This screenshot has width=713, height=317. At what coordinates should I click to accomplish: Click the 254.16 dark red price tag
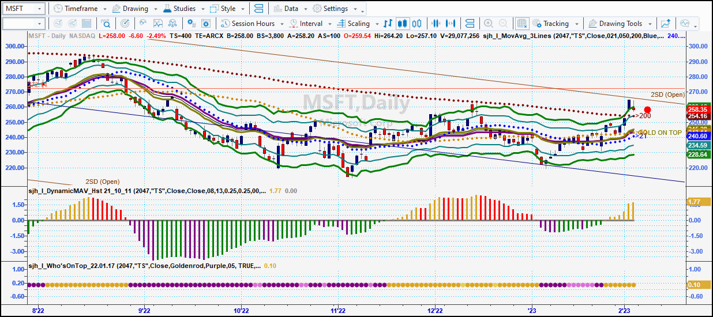(x=697, y=116)
